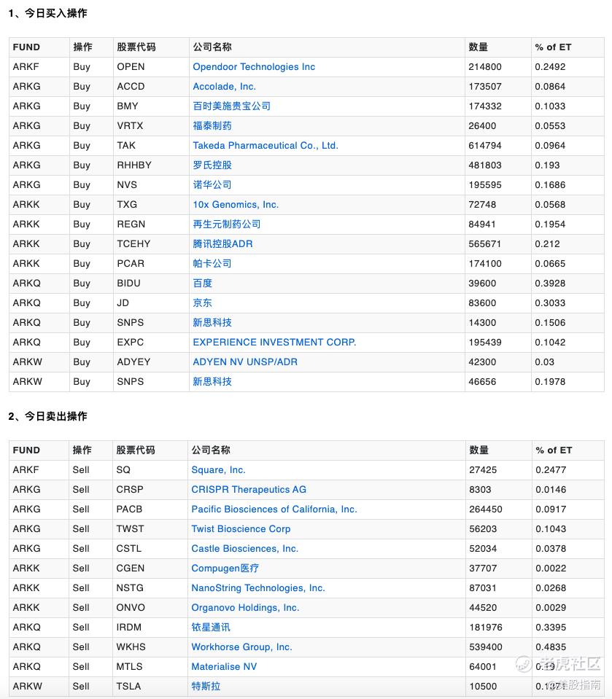Select the quantity value "264450"
The width and height of the screenshot is (612, 699).
[x=486, y=509]
